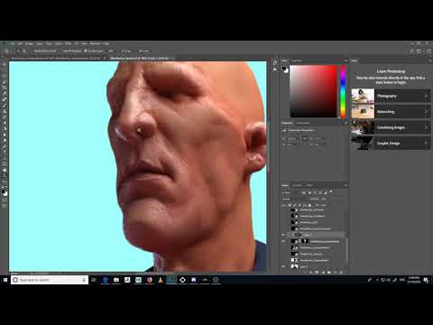
Task: Click the Add layer mask icon
Action: (x=317, y=273)
